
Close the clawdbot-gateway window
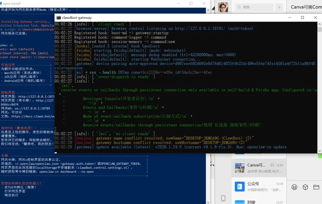tap(315, 18)
